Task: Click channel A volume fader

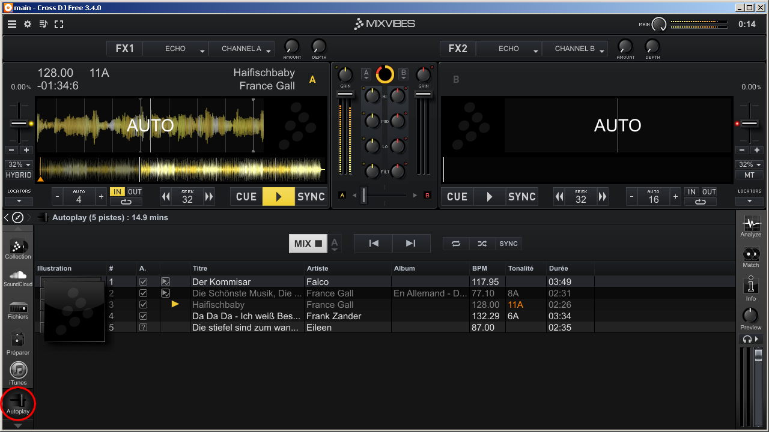Action: [x=345, y=95]
